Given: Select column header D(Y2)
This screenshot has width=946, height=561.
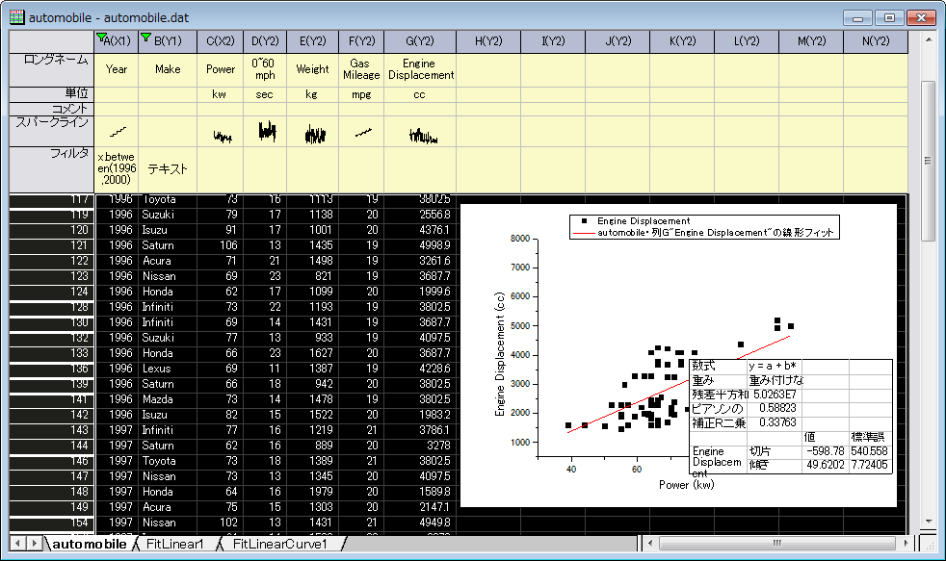Looking at the screenshot, I should point(265,41).
